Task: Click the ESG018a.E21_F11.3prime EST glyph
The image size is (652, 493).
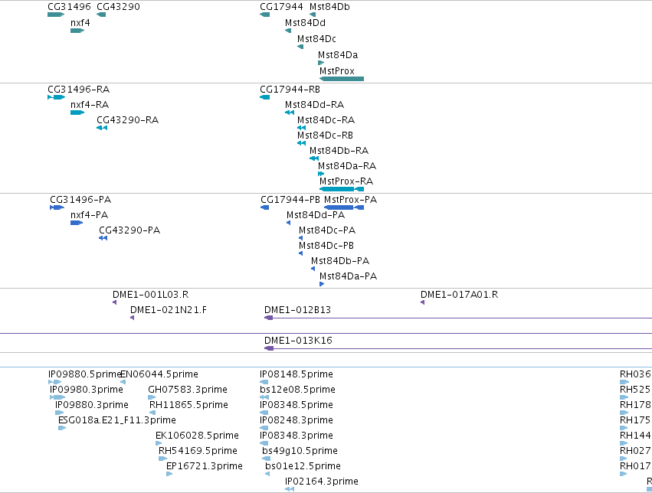Action: click(62, 428)
